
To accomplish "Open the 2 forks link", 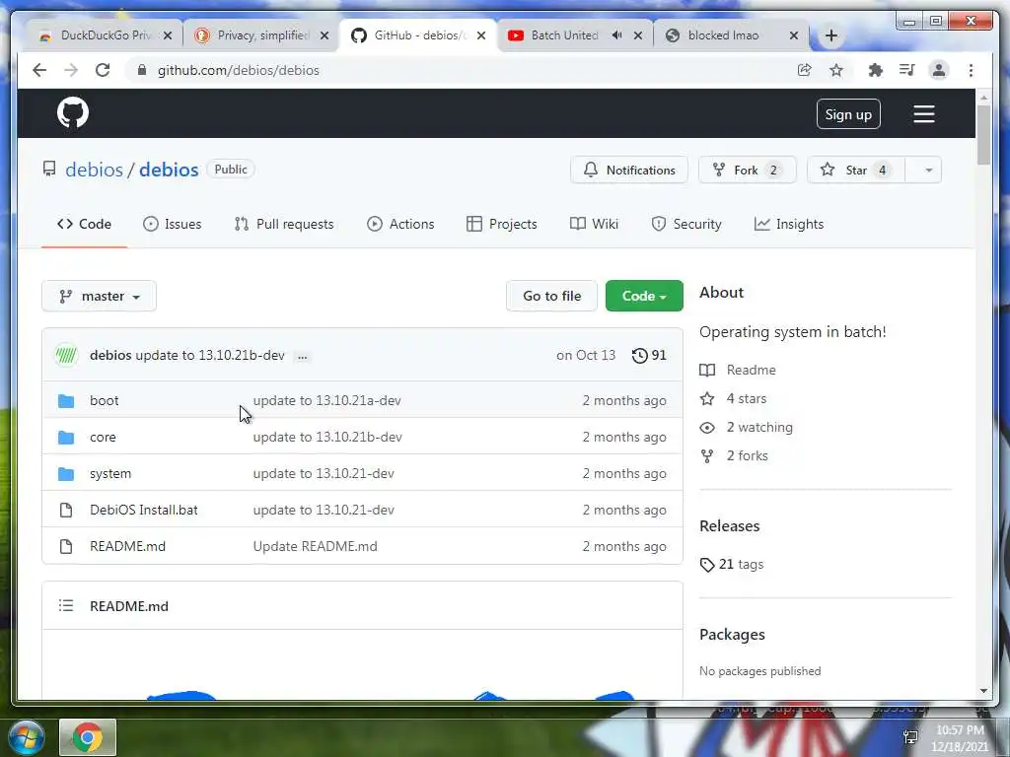I will tap(748, 455).
